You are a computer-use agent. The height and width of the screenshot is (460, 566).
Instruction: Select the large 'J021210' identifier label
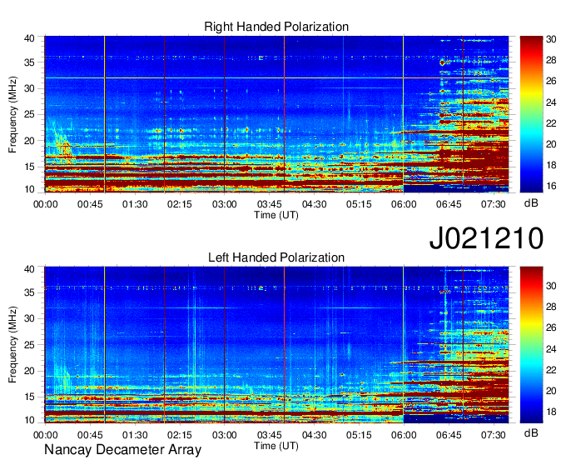tap(486, 238)
